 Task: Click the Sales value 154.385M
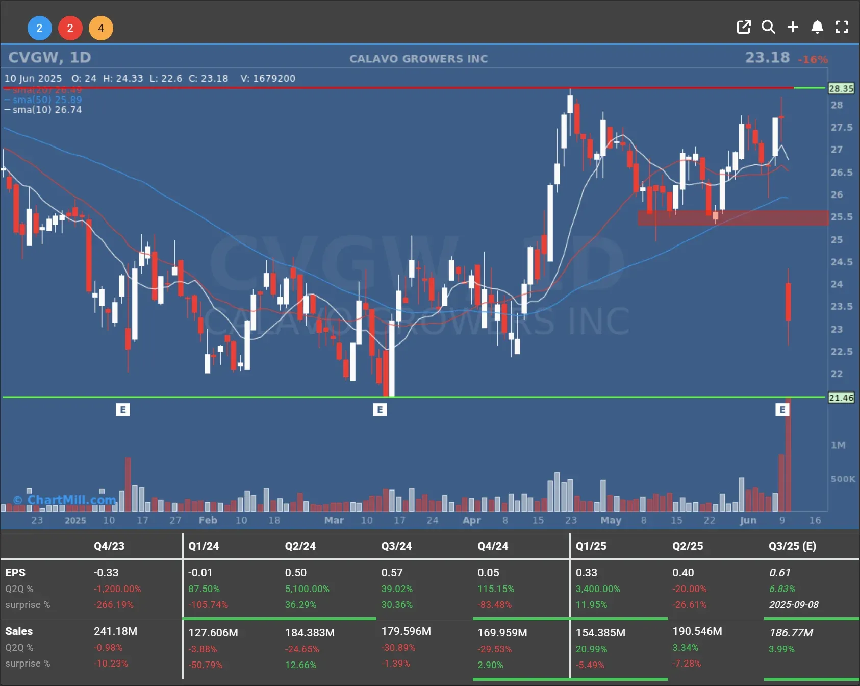[x=600, y=633]
